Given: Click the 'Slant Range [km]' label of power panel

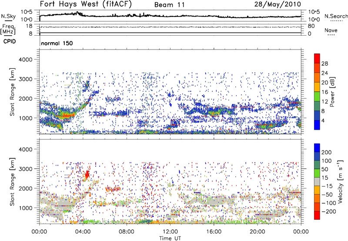Looking at the screenshot, I should (x=12, y=92).
